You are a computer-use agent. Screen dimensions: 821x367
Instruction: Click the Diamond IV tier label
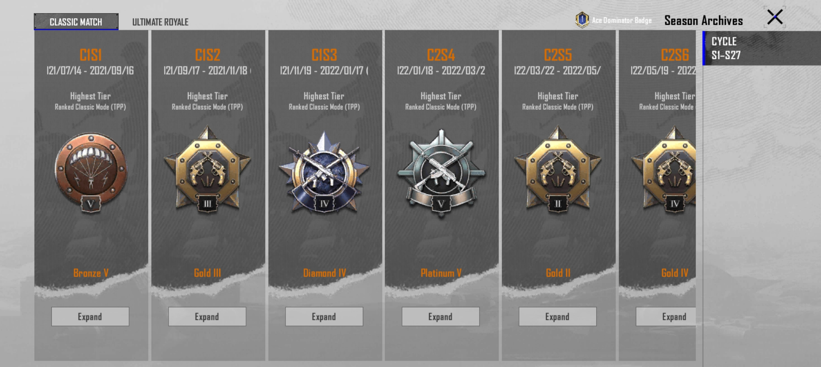pyautogui.click(x=324, y=273)
